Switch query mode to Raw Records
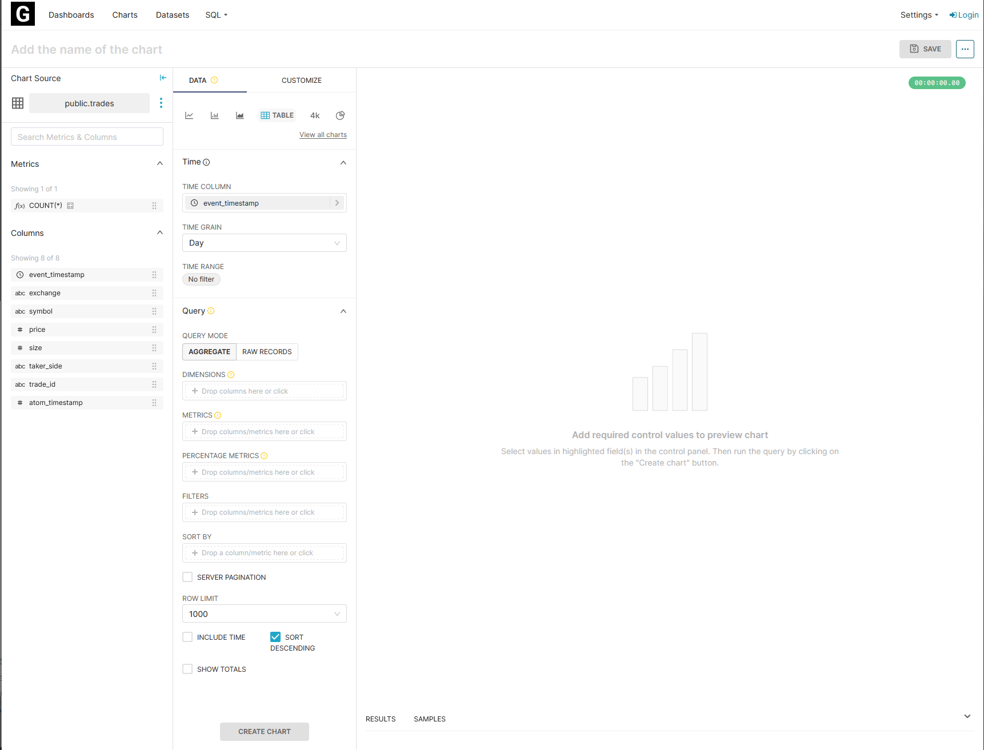 (267, 352)
